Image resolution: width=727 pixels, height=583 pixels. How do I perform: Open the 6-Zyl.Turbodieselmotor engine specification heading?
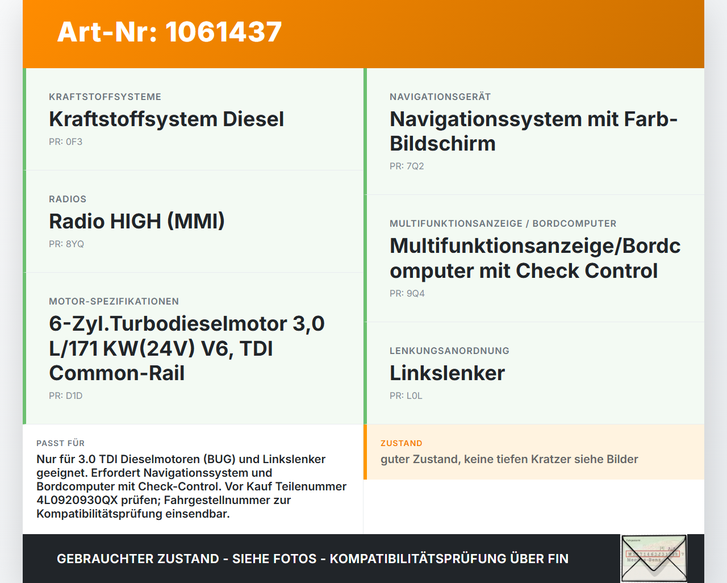pyautogui.click(x=187, y=348)
